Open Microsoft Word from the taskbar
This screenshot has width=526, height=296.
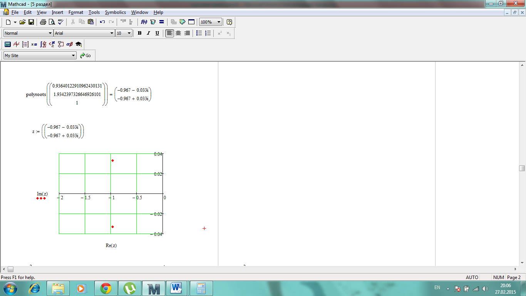tap(176, 288)
